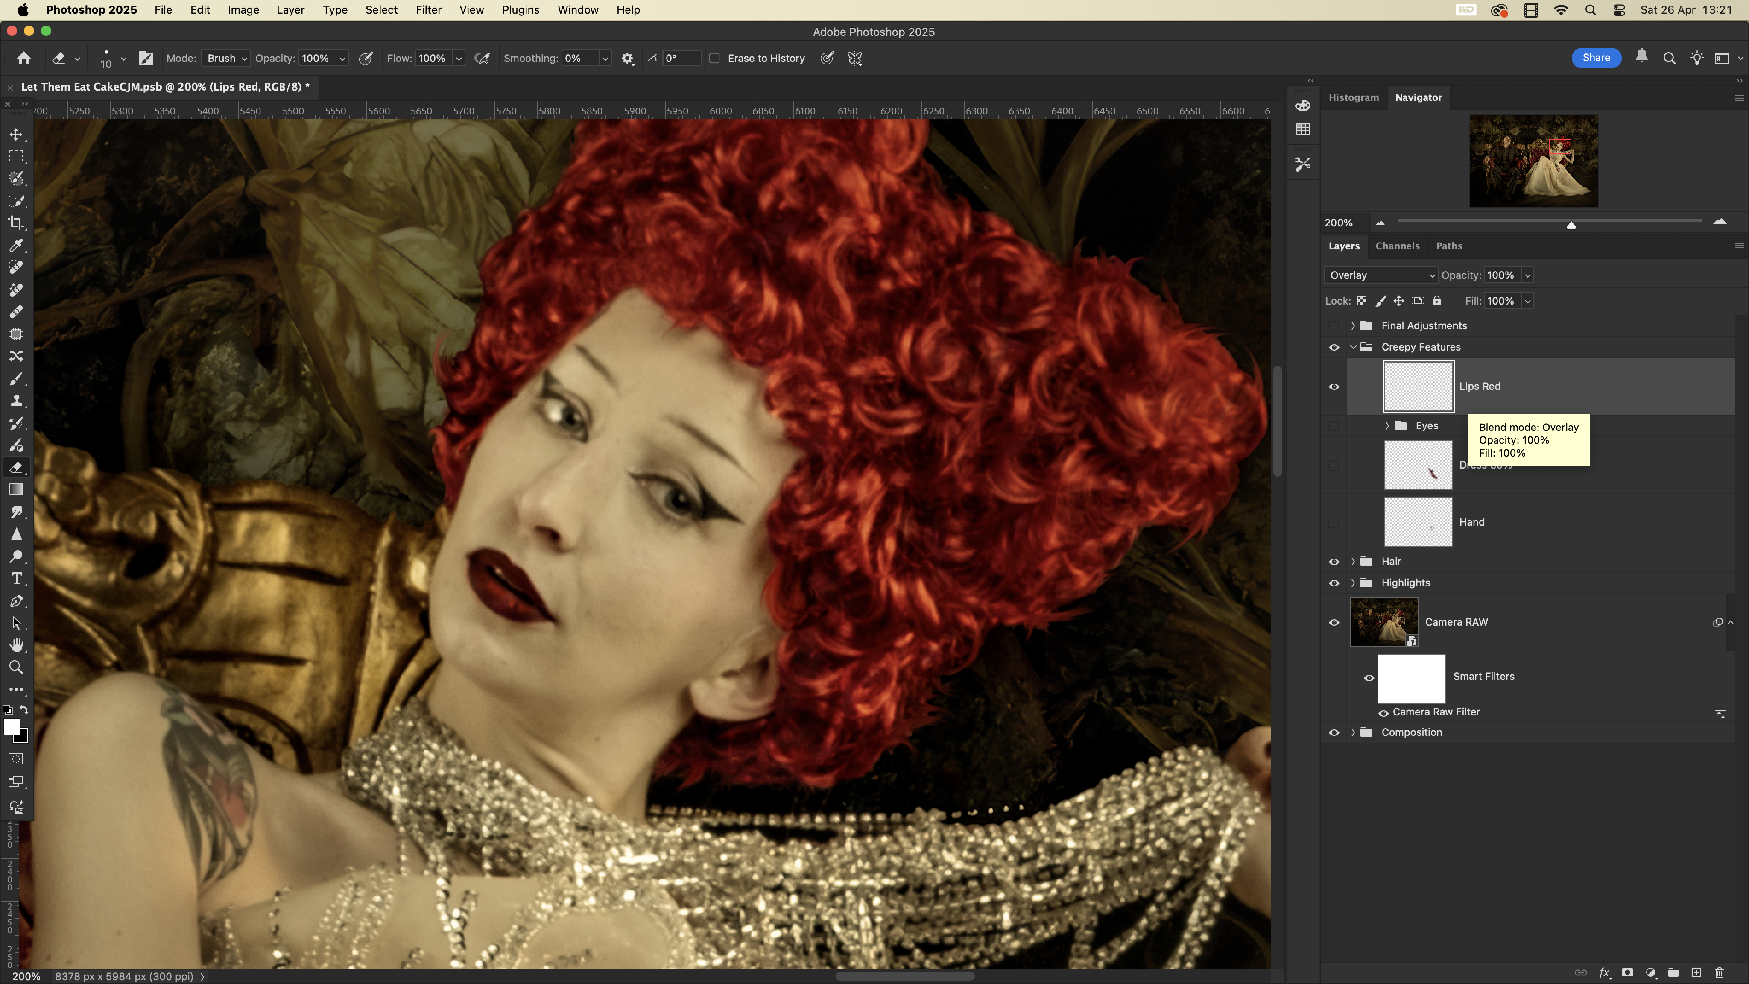Collapse the Creepy Features group
The width and height of the screenshot is (1749, 984).
pyautogui.click(x=1352, y=347)
